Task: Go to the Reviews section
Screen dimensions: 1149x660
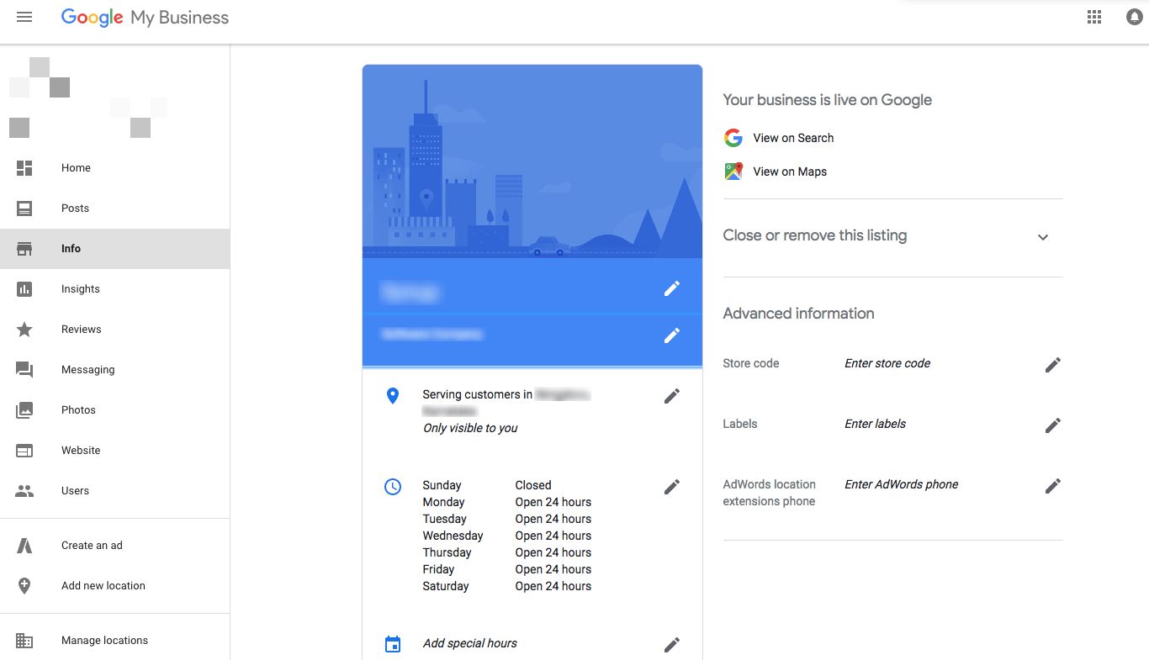Action: (114, 330)
